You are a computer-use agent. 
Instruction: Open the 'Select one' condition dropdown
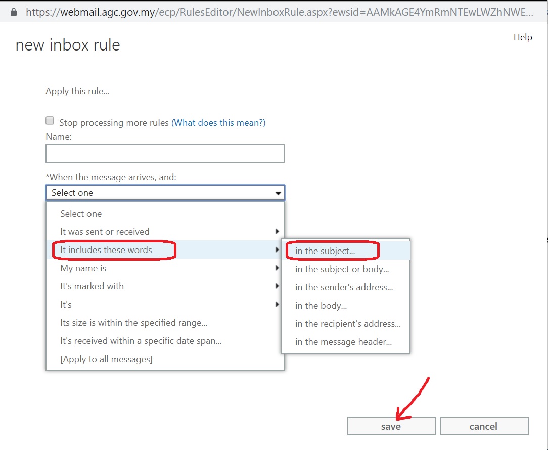pyautogui.click(x=165, y=193)
